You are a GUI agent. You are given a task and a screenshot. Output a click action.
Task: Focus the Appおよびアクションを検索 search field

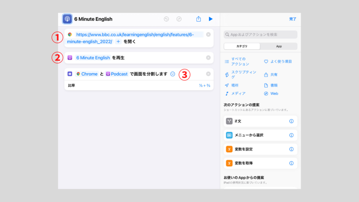coord(260,35)
